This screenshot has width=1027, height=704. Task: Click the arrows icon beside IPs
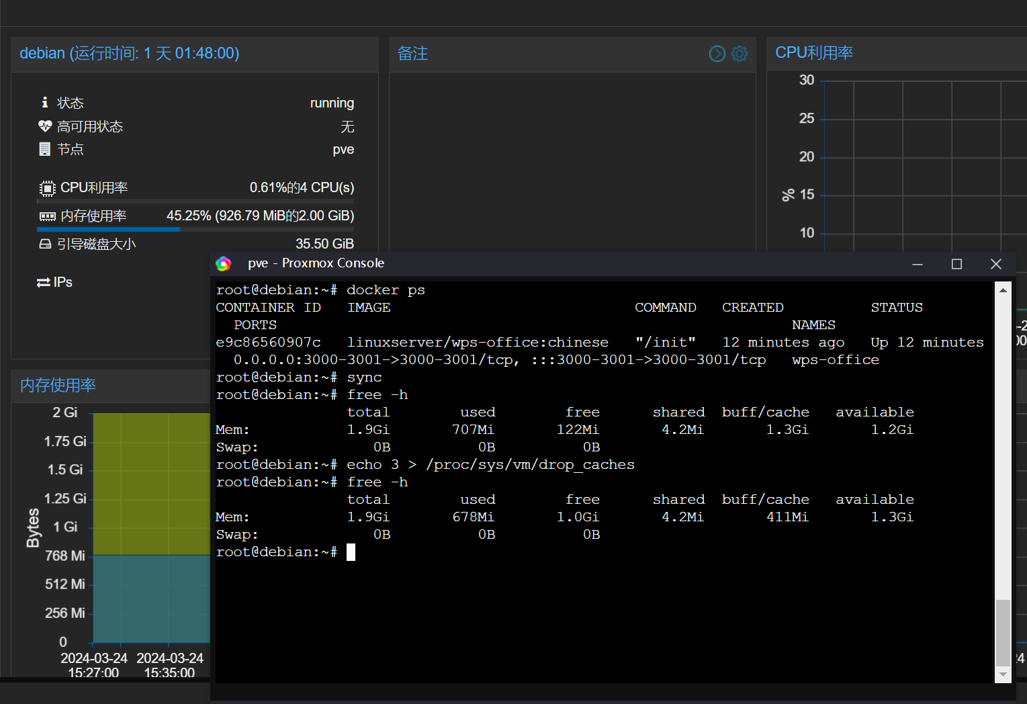(x=44, y=283)
